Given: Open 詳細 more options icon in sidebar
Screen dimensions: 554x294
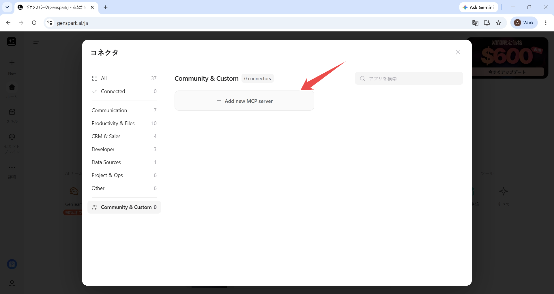Looking at the screenshot, I should click(x=12, y=167).
